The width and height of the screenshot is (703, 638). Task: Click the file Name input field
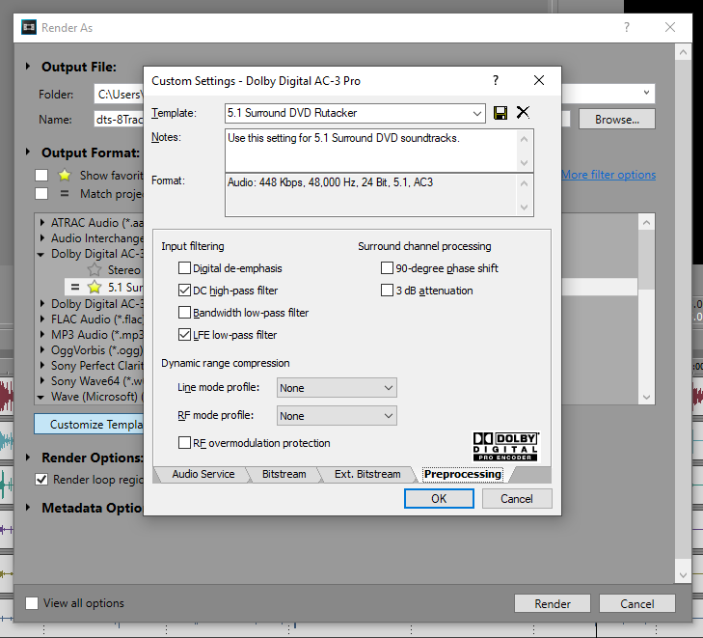click(119, 120)
